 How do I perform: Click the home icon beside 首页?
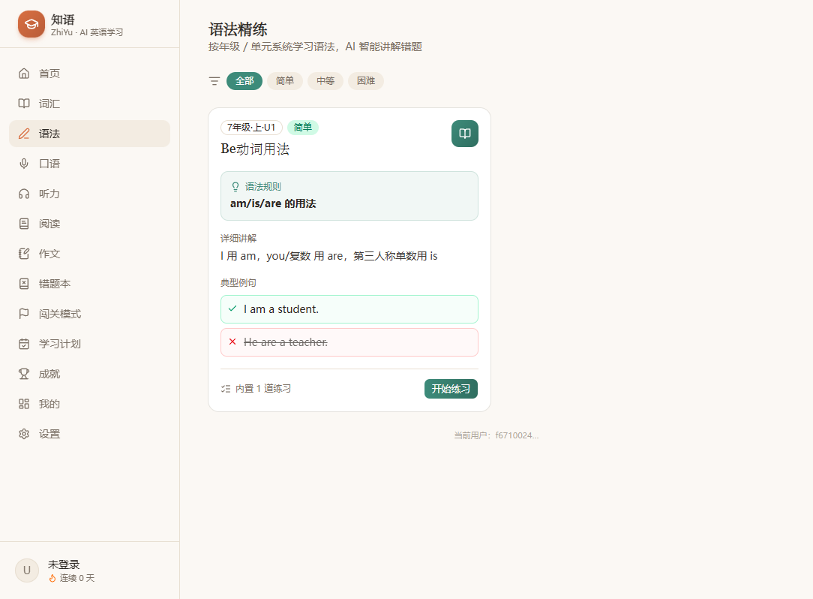coord(24,74)
